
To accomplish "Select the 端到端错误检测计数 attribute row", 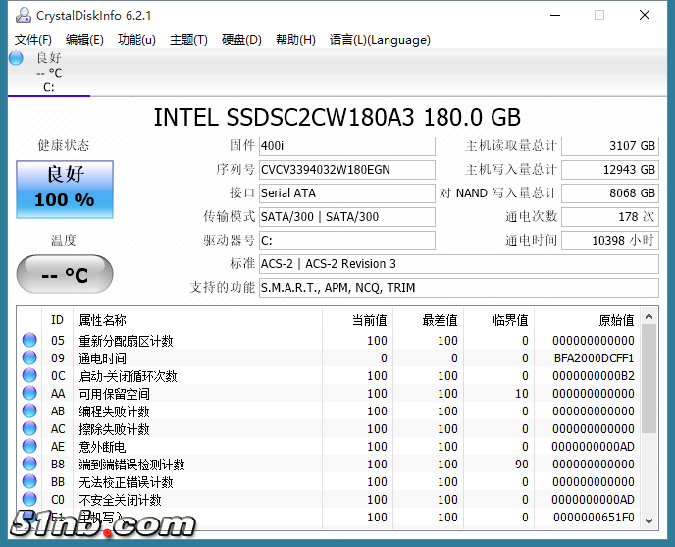I will [x=329, y=465].
